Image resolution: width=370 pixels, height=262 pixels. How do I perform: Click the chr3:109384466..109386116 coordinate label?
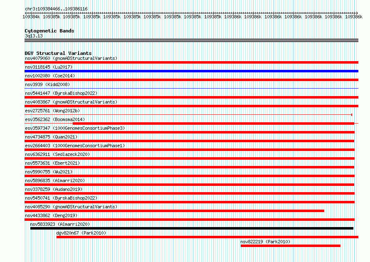pos(56,9)
